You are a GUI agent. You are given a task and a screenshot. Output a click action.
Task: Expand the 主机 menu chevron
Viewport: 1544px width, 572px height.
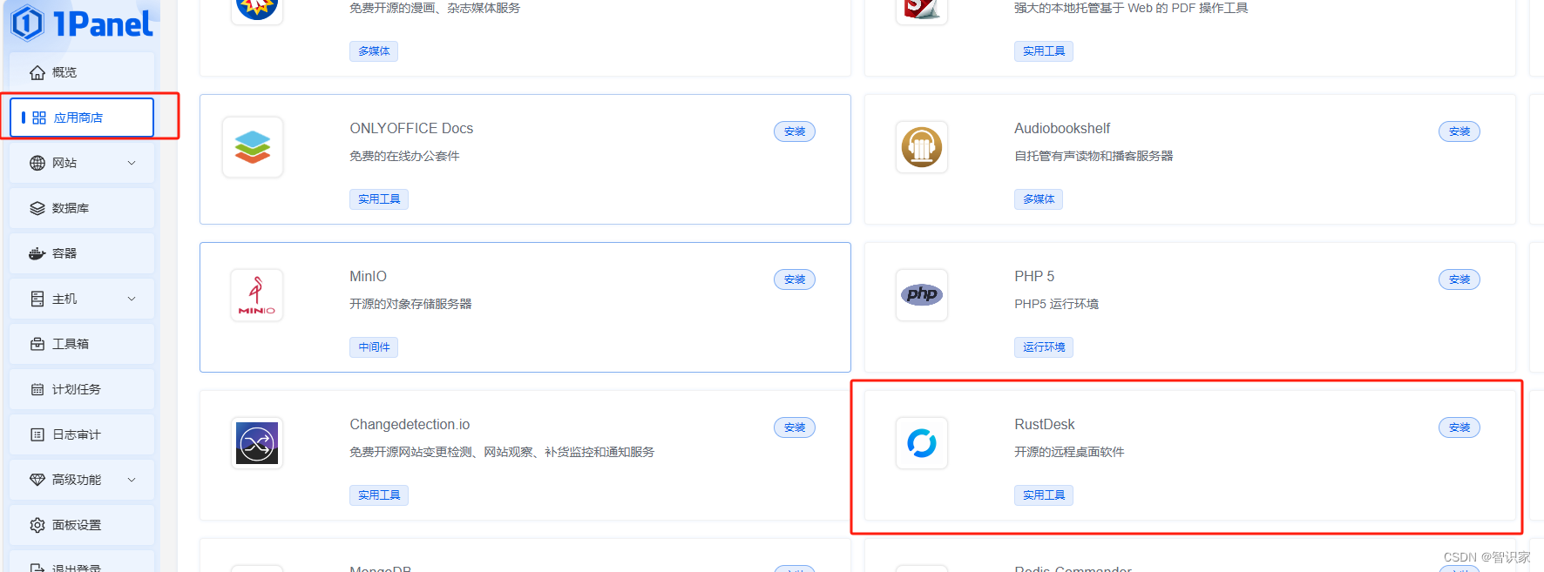[132, 299]
